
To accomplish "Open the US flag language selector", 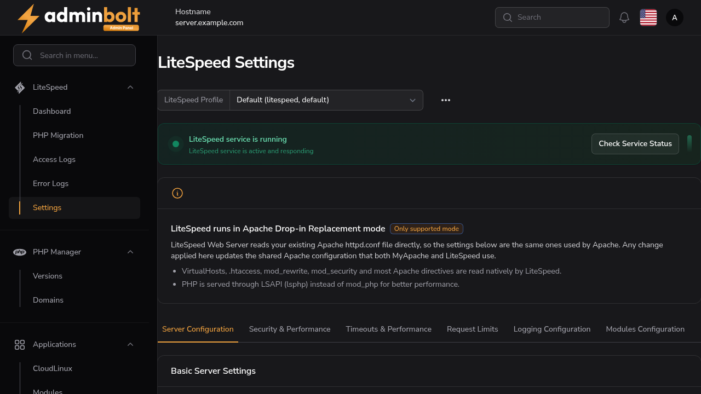I will (648, 18).
